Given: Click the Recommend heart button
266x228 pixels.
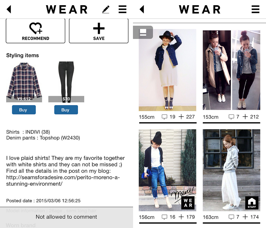Looking at the screenshot, I should (35, 31).
